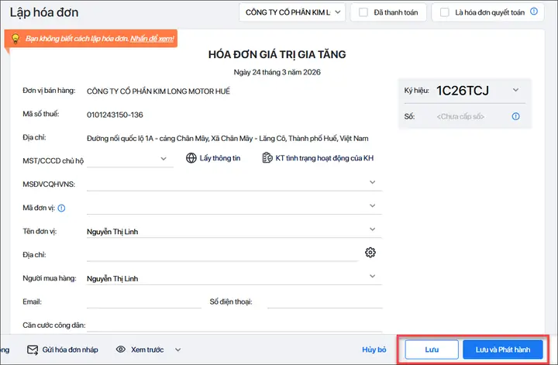This screenshot has width=558, height=365.
Task: Click the tax code 0101243150-136
Action: point(115,115)
